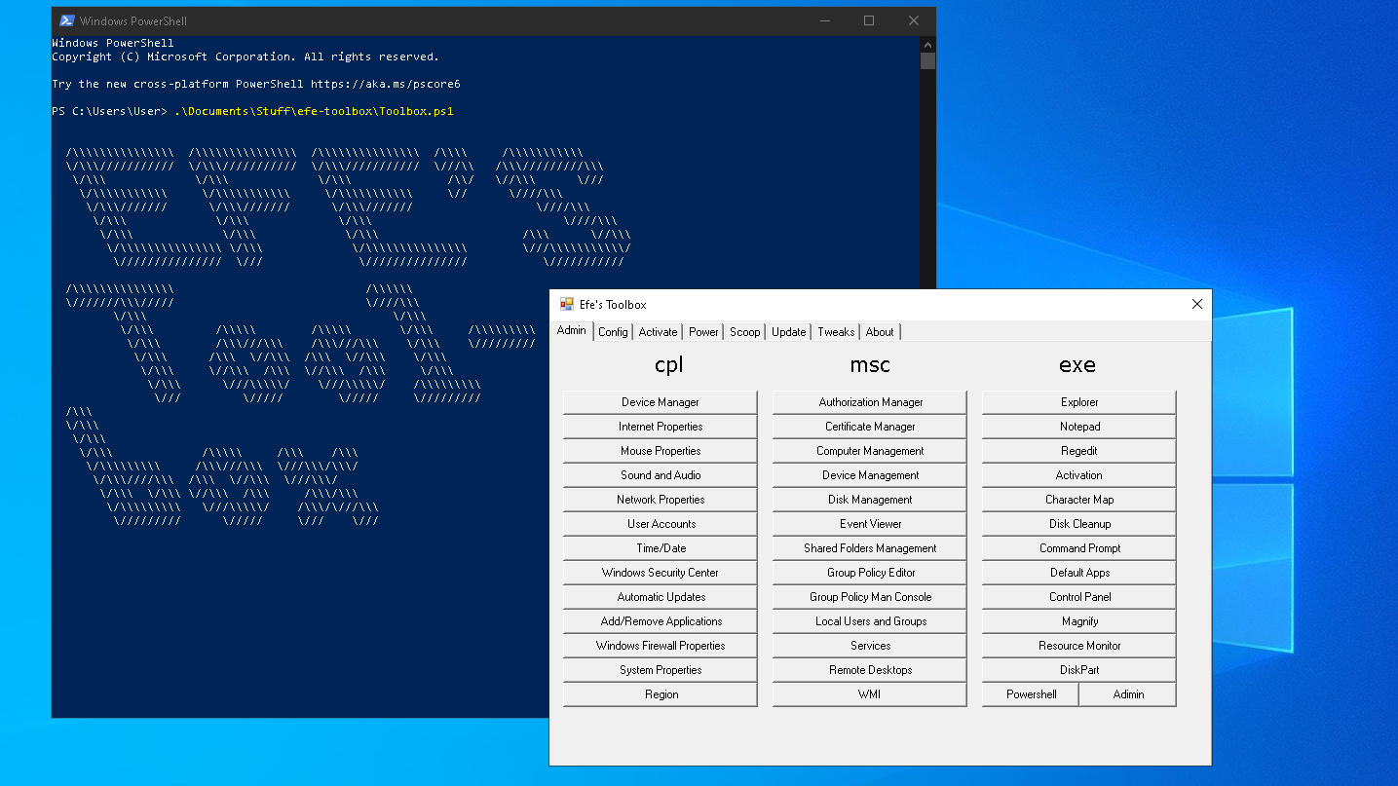Open User Accounts
1398x786 pixels.
pyautogui.click(x=661, y=524)
